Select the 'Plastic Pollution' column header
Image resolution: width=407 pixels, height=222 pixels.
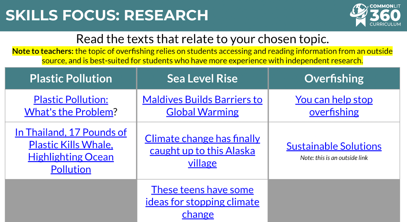click(x=71, y=78)
